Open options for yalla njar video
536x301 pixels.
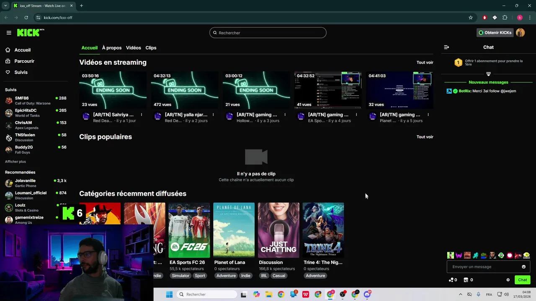213,115
